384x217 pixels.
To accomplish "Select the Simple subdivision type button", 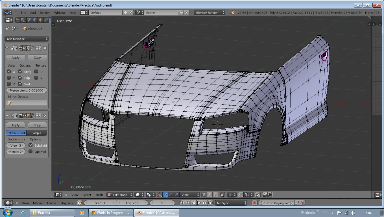I will pyautogui.click(x=36, y=133).
